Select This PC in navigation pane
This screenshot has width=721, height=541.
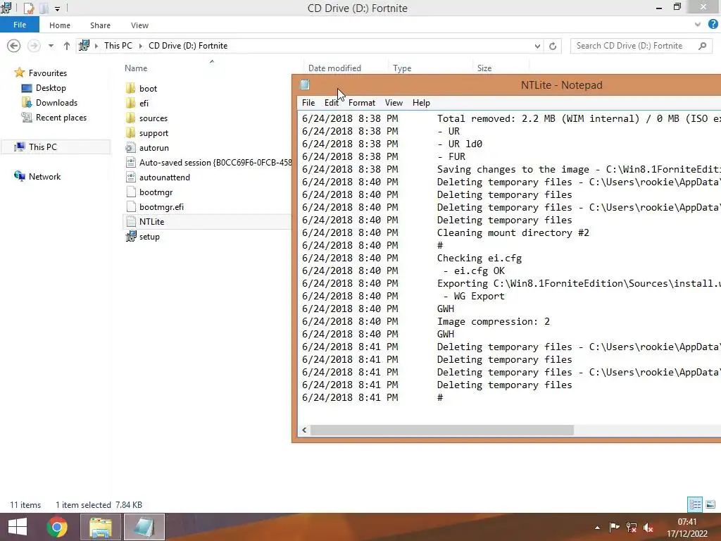[42, 147]
